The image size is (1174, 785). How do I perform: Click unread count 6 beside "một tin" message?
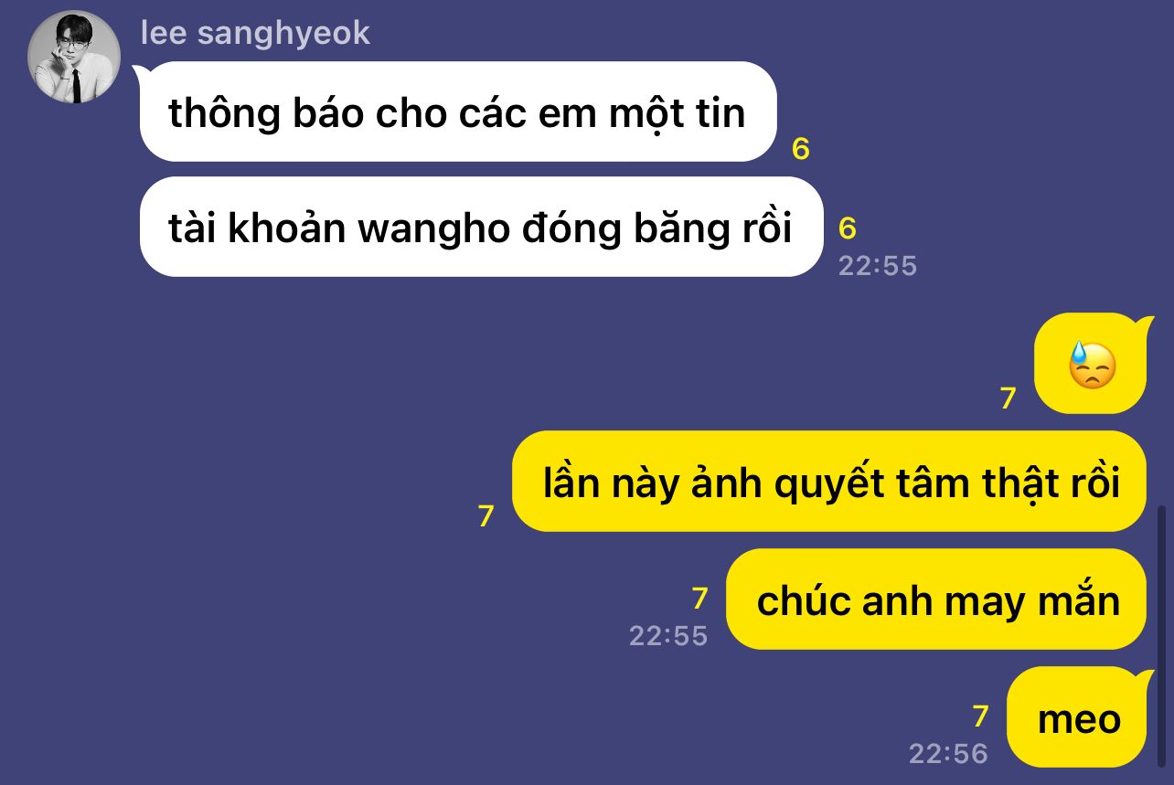point(801,149)
